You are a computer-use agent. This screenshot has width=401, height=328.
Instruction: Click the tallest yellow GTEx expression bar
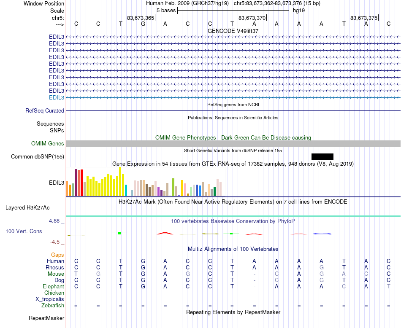point(120,182)
